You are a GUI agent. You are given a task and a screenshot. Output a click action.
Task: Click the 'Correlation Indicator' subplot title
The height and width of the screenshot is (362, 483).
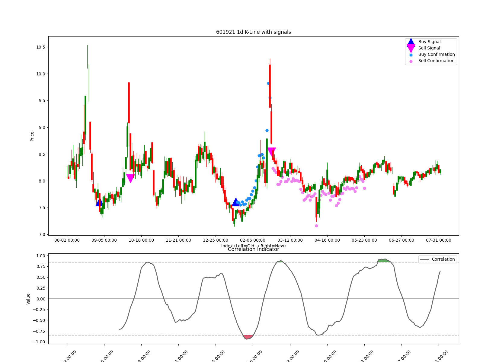(254, 249)
